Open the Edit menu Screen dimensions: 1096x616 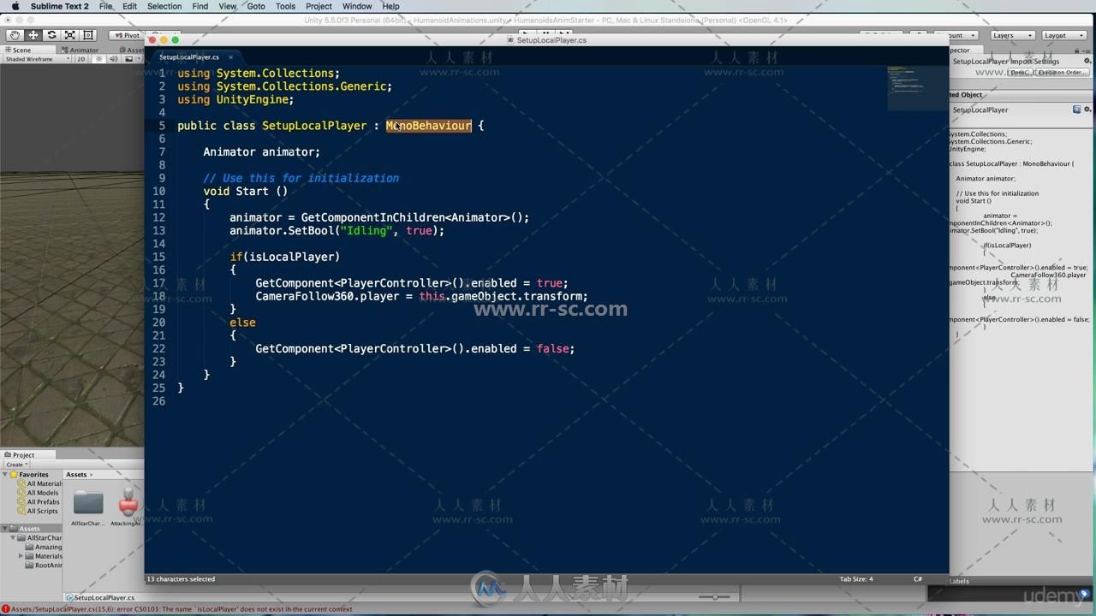point(129,6)
